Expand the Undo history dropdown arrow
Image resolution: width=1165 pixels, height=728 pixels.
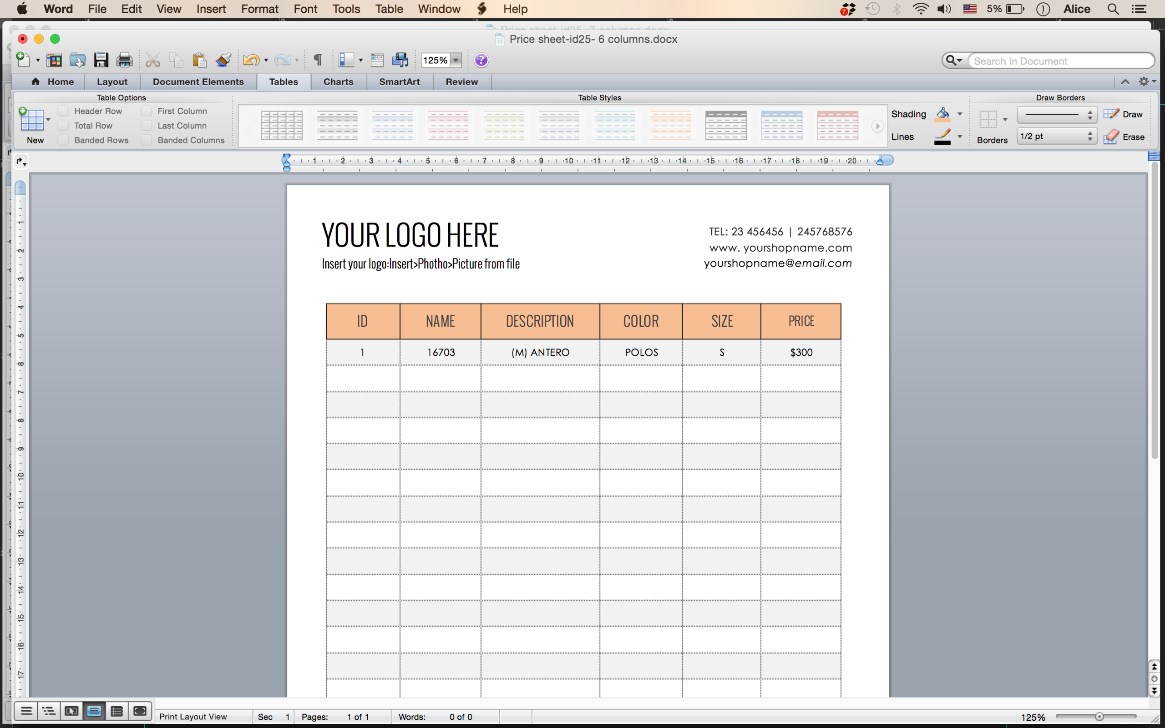(x=266, y=60)
